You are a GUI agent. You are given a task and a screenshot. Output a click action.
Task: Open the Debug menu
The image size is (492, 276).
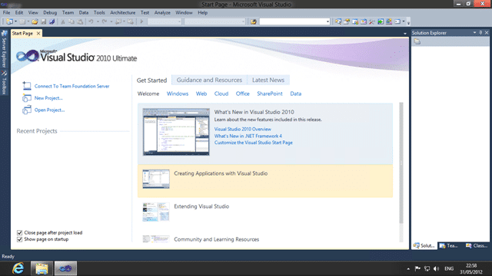[50, 12]
